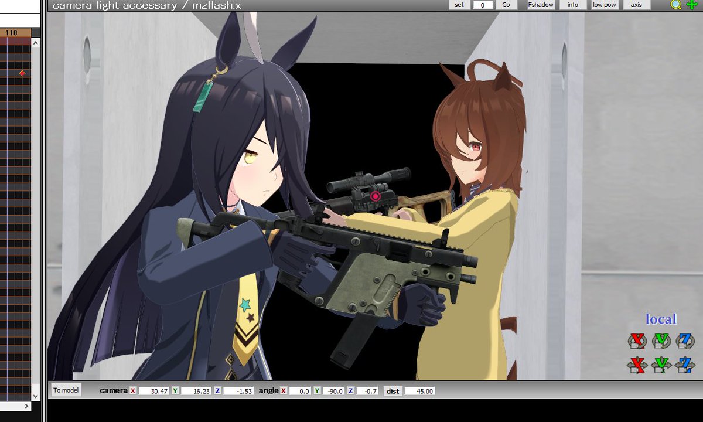
Task: Click camera Y field showing 16.23
Action: (196, 391)
